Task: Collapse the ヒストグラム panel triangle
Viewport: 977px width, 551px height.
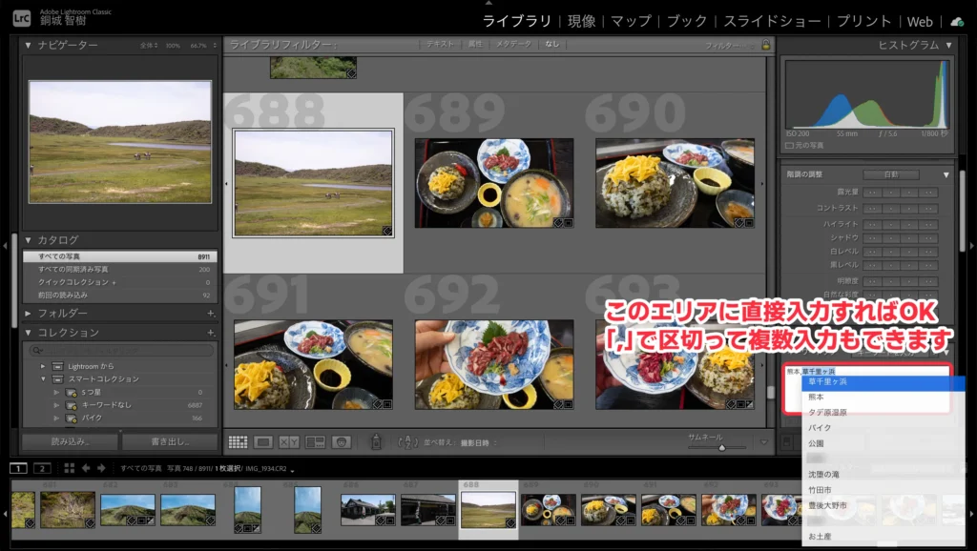Action: (949, 45)
